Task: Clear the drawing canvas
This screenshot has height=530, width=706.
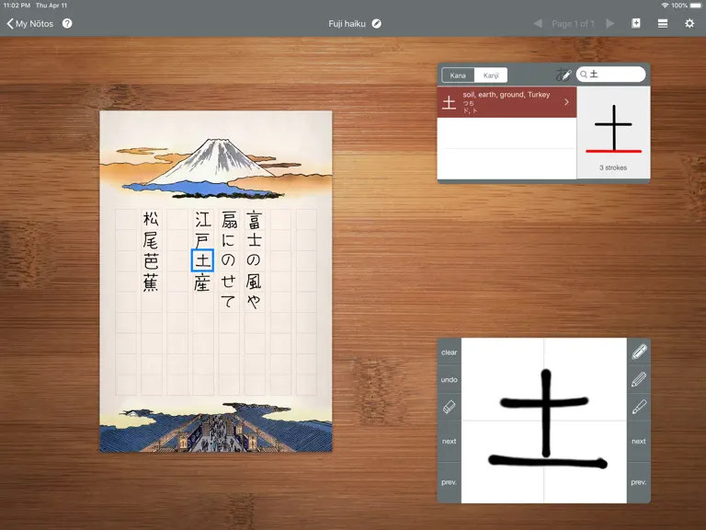Action: (x=449, y=352)
